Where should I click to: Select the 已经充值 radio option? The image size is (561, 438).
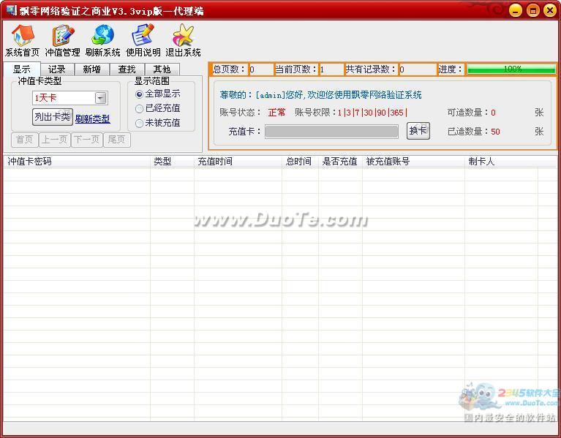coord(140,109)
